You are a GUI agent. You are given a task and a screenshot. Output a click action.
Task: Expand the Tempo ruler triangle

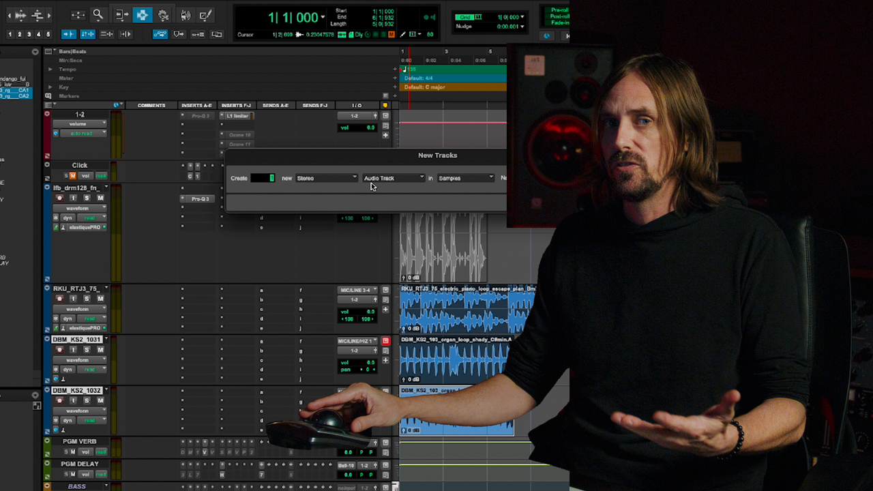pyautogui.click(x=50, y=69)
